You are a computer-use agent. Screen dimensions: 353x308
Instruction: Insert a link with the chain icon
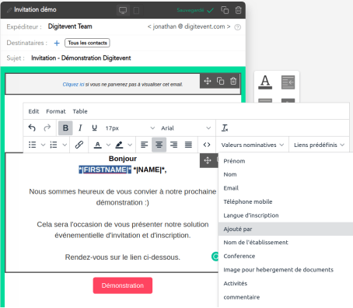click(79, 145)
